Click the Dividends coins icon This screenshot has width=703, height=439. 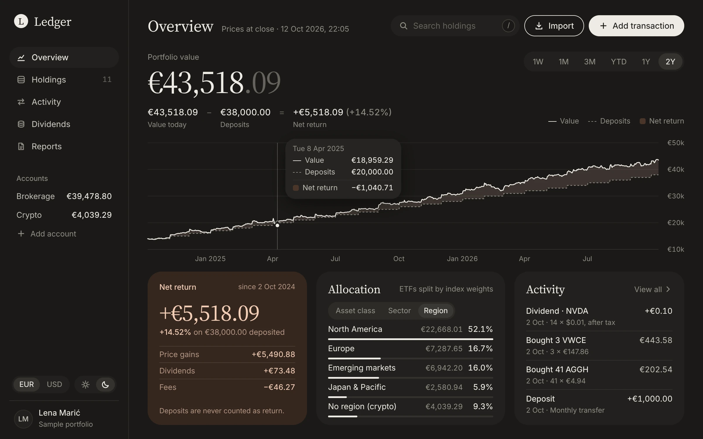point(21,124)
